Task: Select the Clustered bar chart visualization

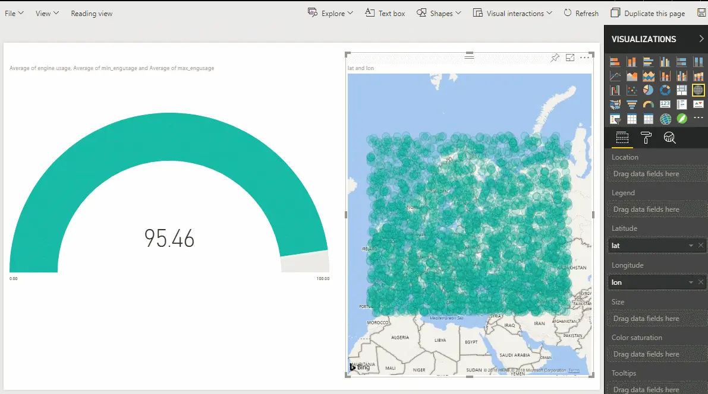Action: [x=649, y=62]
